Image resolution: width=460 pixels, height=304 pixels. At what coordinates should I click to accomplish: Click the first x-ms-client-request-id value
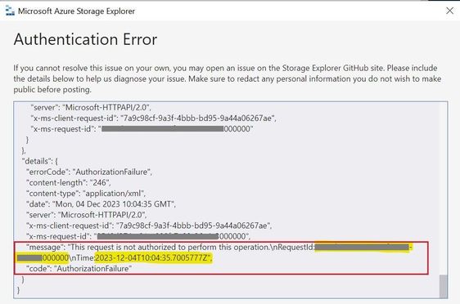[x=199, y=118]
